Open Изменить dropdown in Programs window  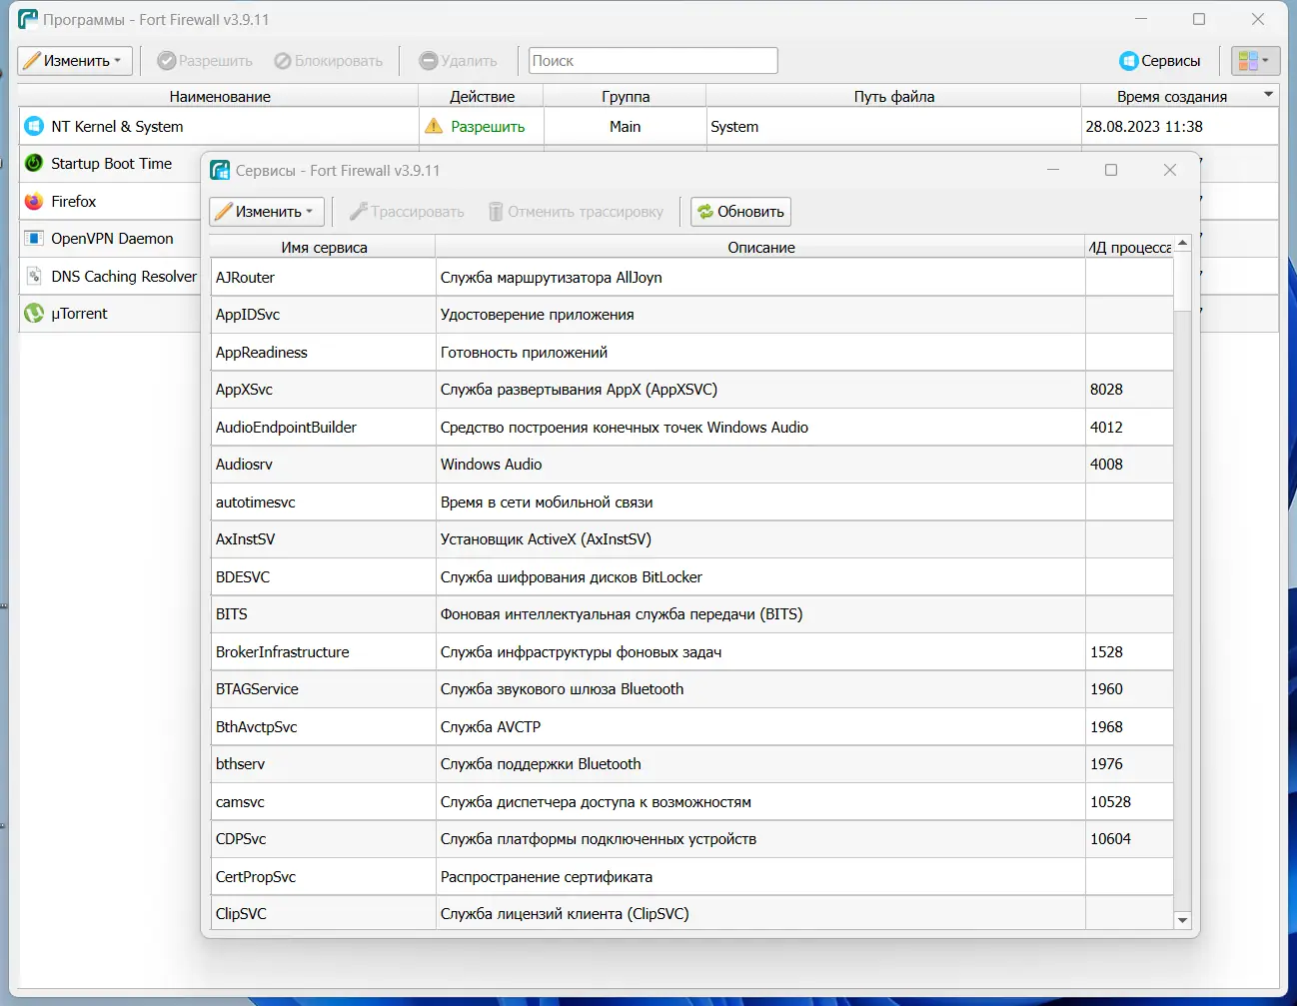[x=75, y=61]
